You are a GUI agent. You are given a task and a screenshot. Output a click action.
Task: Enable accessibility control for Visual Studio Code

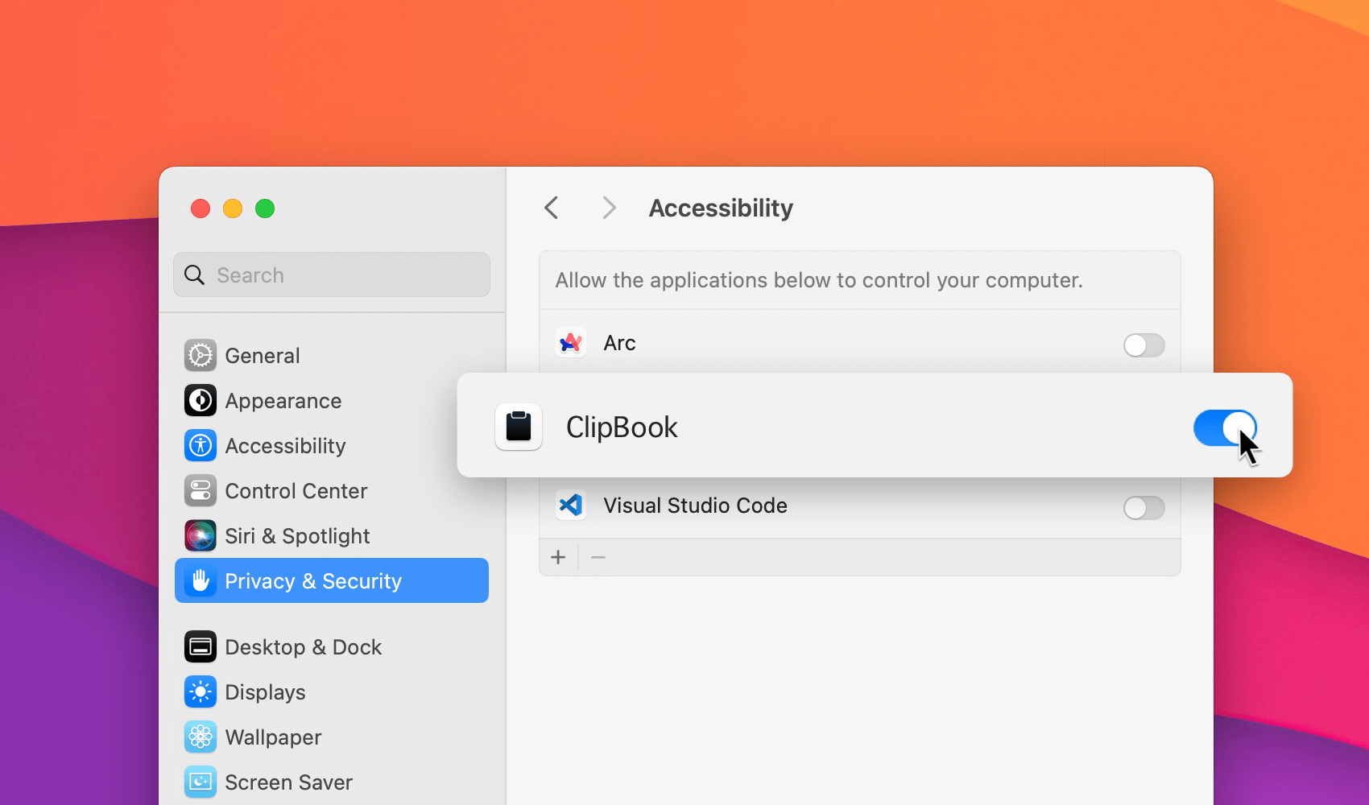click(x=1144, y=508)
